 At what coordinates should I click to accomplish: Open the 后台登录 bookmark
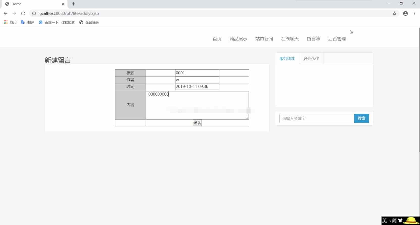tap(89, 22)
